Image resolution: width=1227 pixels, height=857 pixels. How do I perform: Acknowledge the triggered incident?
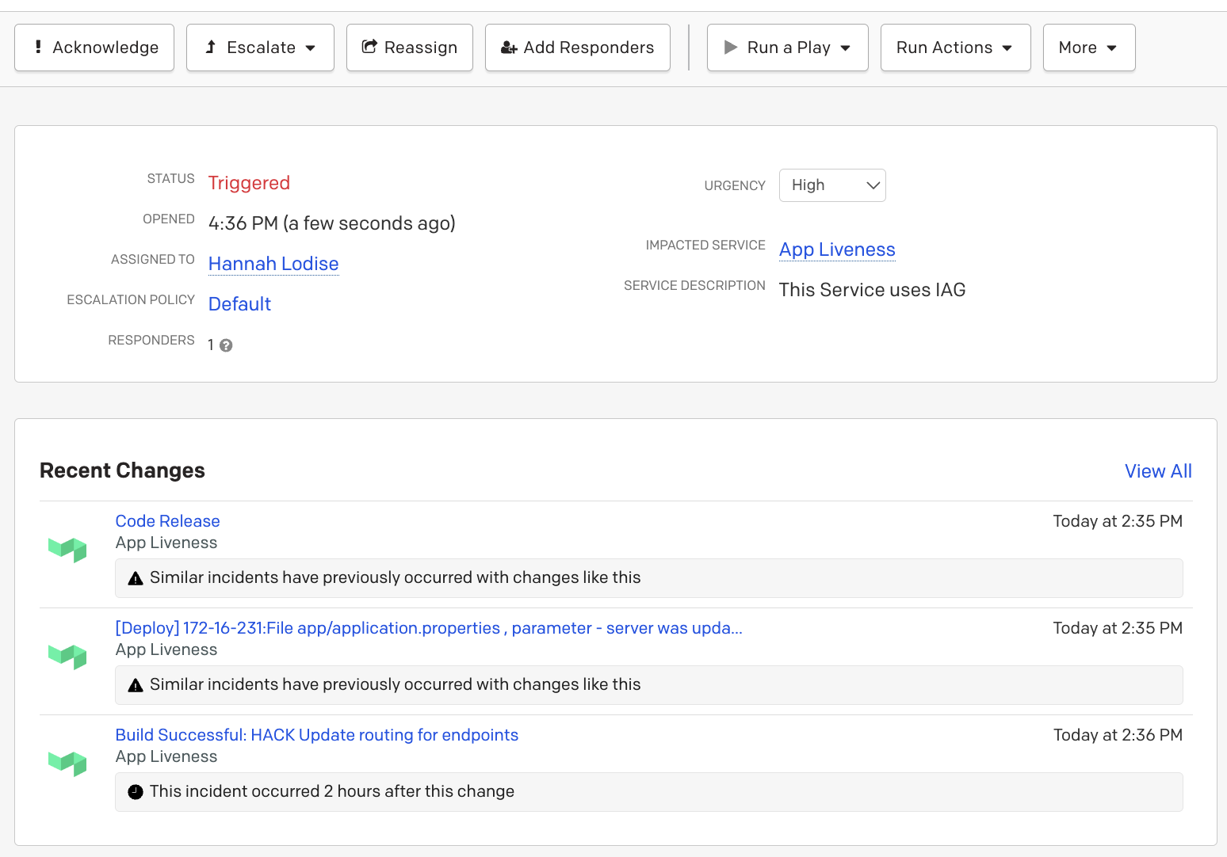click(94, 47)
